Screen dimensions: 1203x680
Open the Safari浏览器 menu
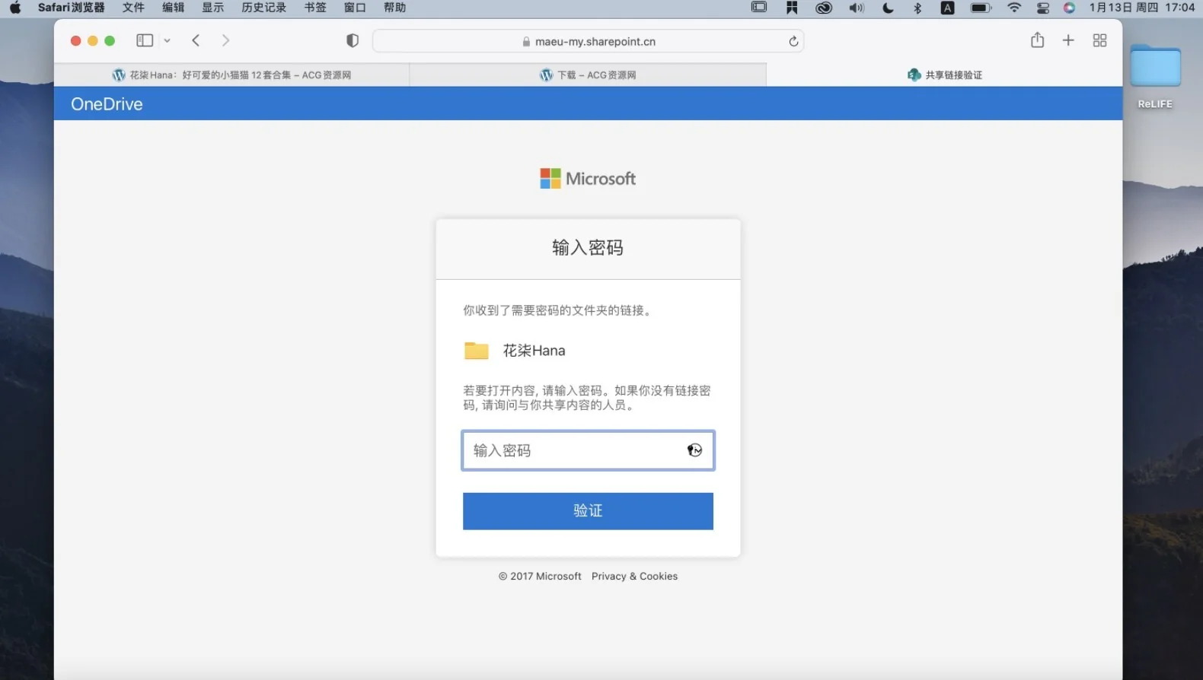[x=72, y=8]
